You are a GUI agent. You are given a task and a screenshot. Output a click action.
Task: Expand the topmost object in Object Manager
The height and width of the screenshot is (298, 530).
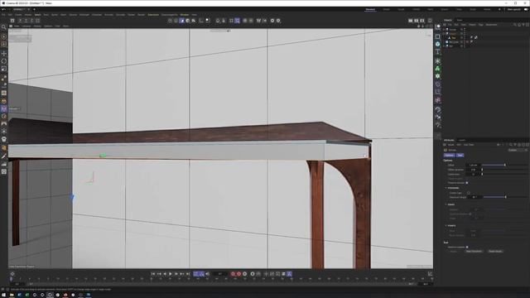(x=444, y=30)
